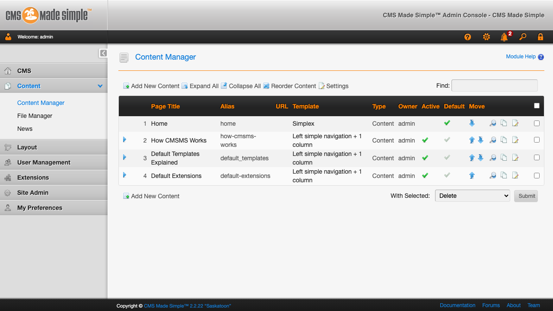Click copy icon for How CMSMS Works row
This screenshot has height=311, width=553.
tap(504, 140)
